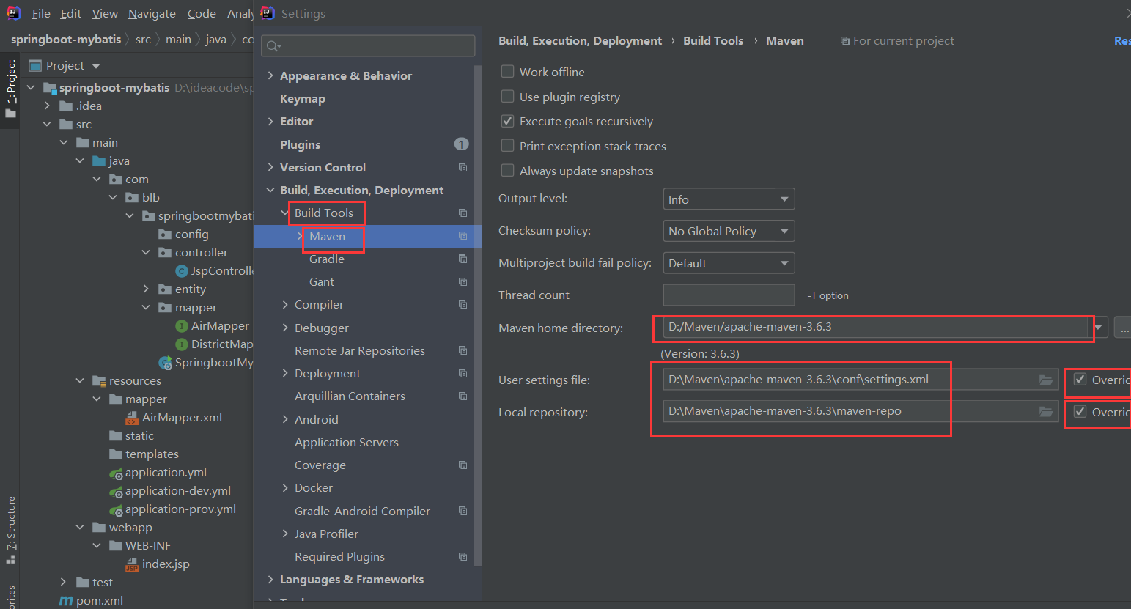
Task: Uncheck Execute goals recursively
Action: tap(507, 121)
